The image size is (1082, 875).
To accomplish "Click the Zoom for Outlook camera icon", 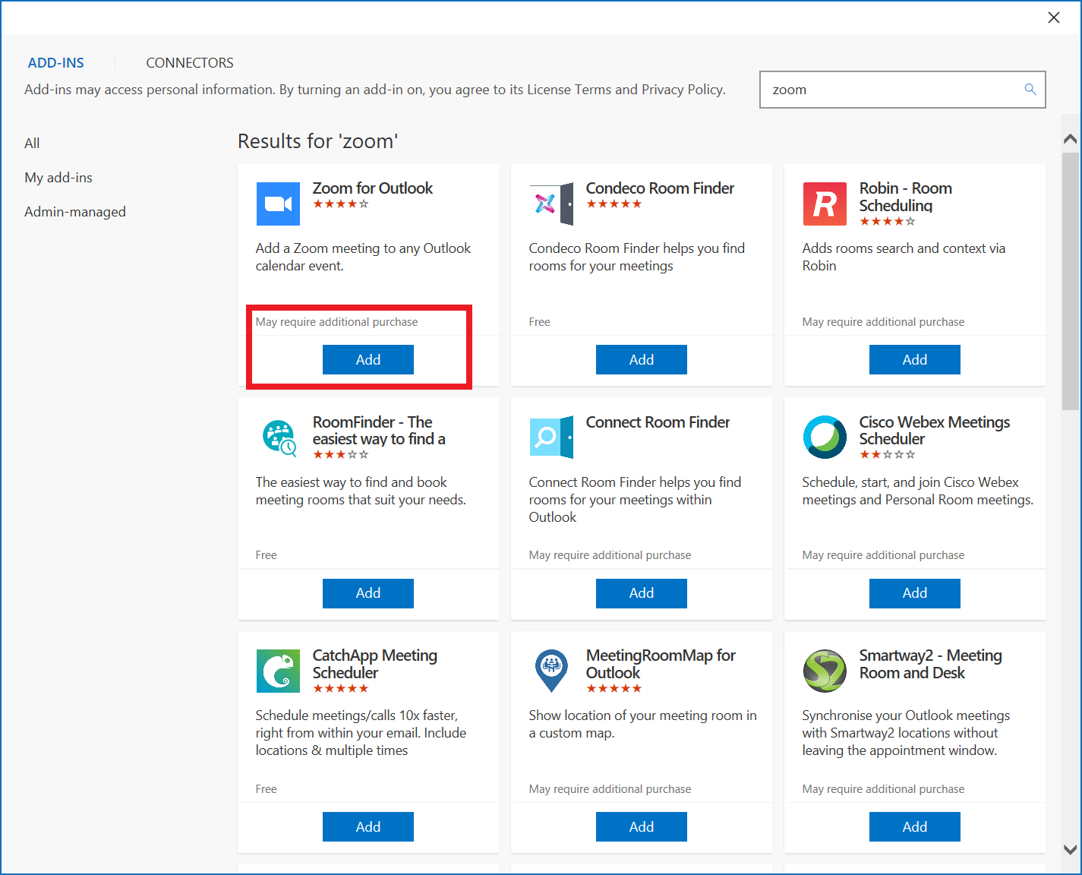I will [278, 204].
